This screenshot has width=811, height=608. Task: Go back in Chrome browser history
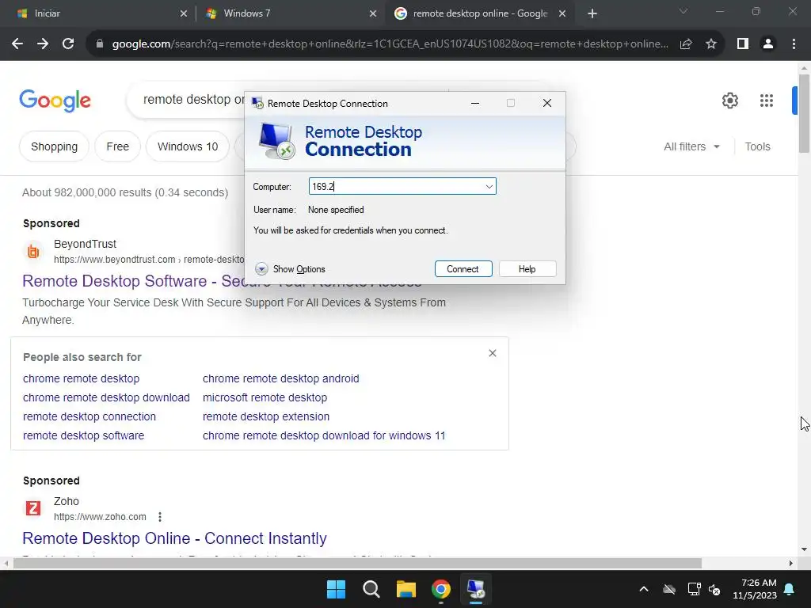click(17, 44)
